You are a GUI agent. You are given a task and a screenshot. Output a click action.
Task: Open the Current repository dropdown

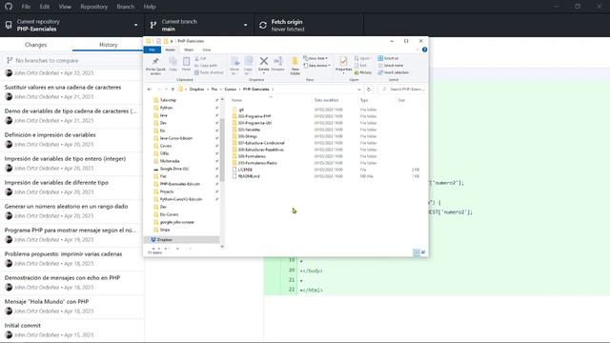coord(72,26)
